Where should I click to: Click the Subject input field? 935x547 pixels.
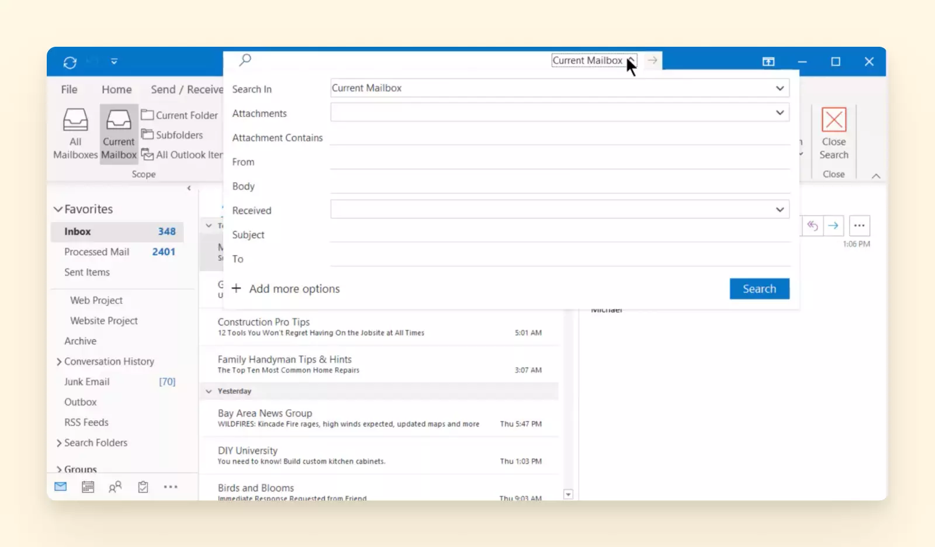pyautogui.click(x=560, y=234)
